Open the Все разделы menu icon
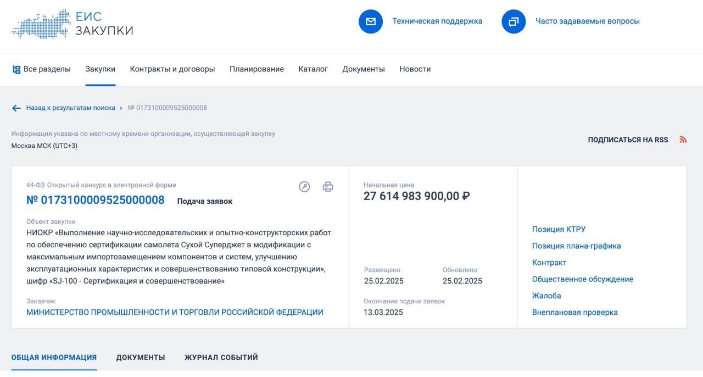 [16, 69]
